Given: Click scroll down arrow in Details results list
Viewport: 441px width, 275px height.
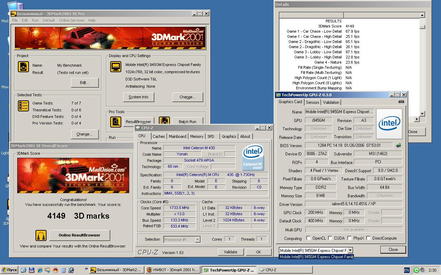Looking at the screenshot, I should pyautogui.click(x=422, y=113).
